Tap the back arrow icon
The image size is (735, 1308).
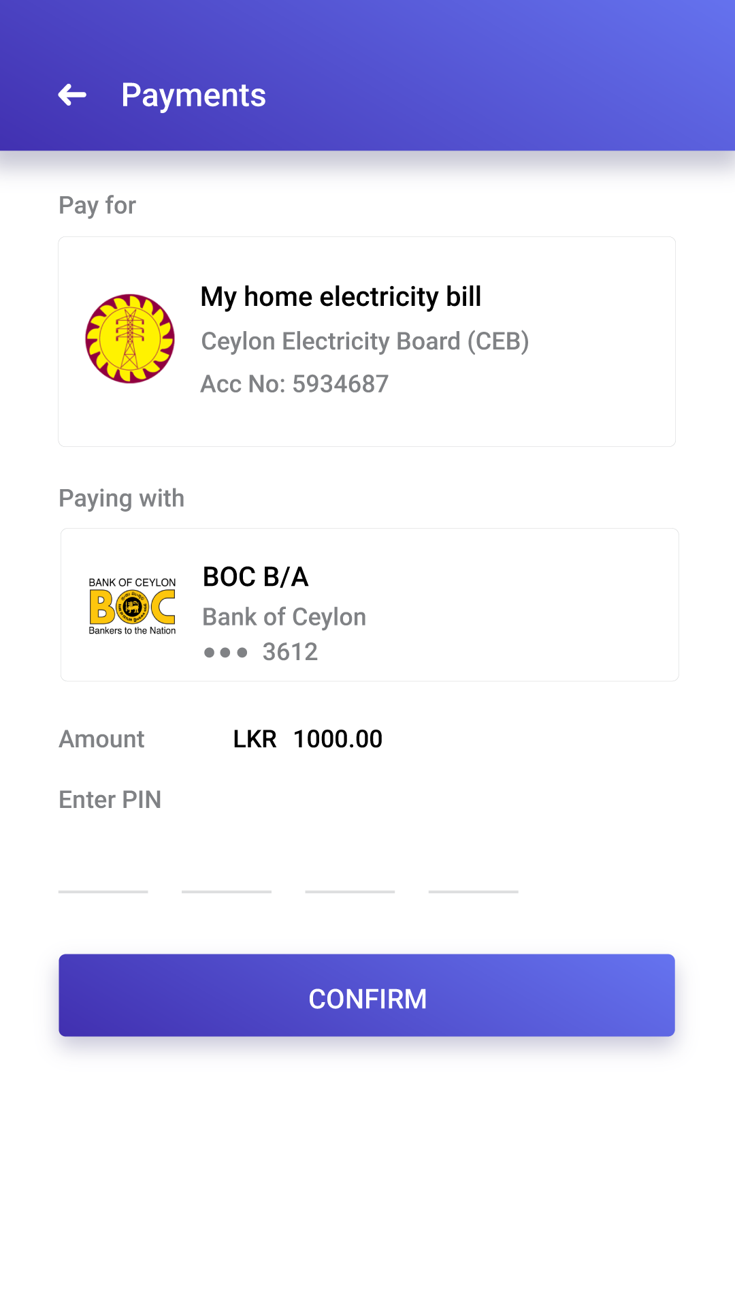pos(72,95)
